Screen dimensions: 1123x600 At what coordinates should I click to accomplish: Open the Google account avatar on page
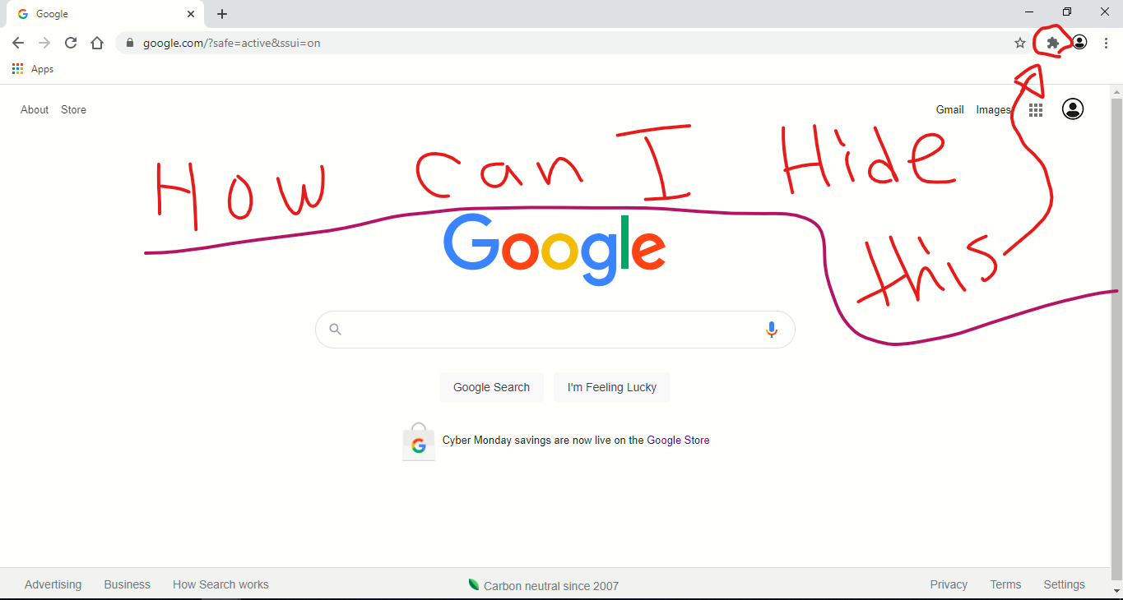[x=1073, y=108]
